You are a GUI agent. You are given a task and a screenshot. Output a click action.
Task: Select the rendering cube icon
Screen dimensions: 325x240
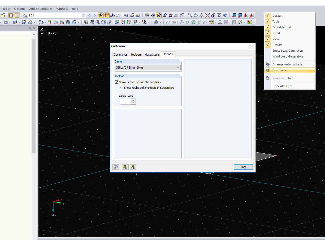tap(193, 22)
